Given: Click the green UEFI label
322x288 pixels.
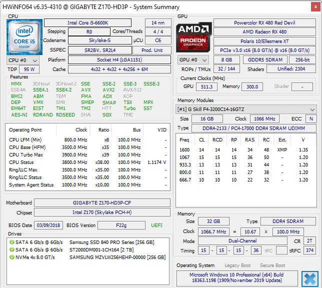Looking at the screenshot, I should (x=156, y=225).
